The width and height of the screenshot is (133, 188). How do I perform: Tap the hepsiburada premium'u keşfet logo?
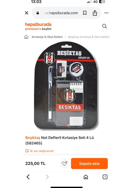point(38,26)
